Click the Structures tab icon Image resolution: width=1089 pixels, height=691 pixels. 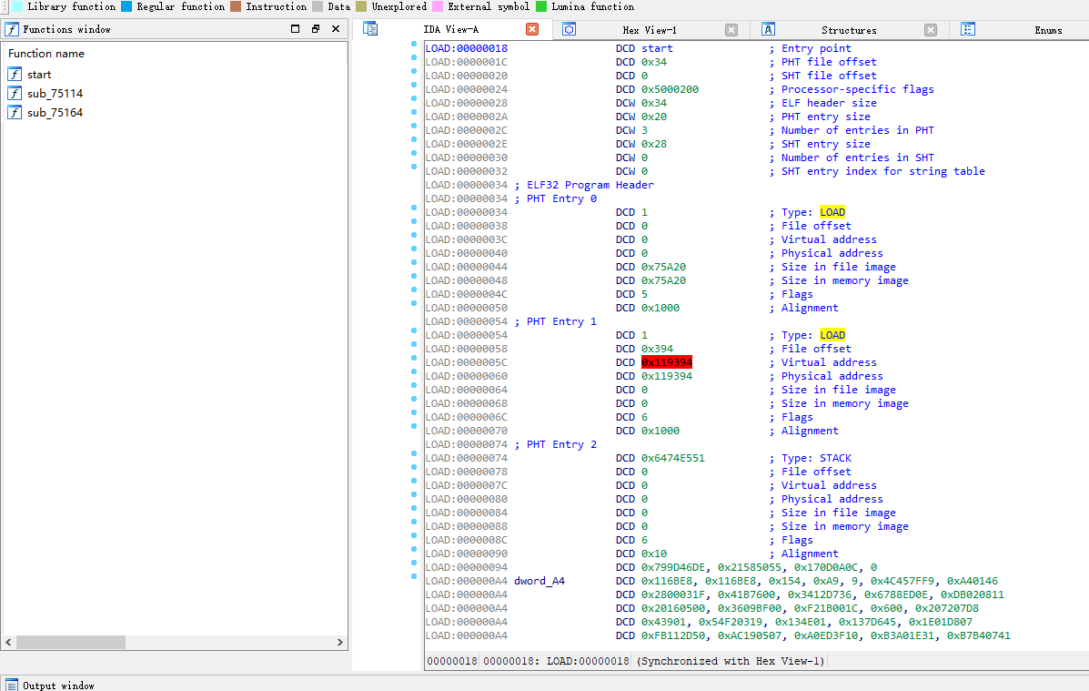(x=768, y=29)
